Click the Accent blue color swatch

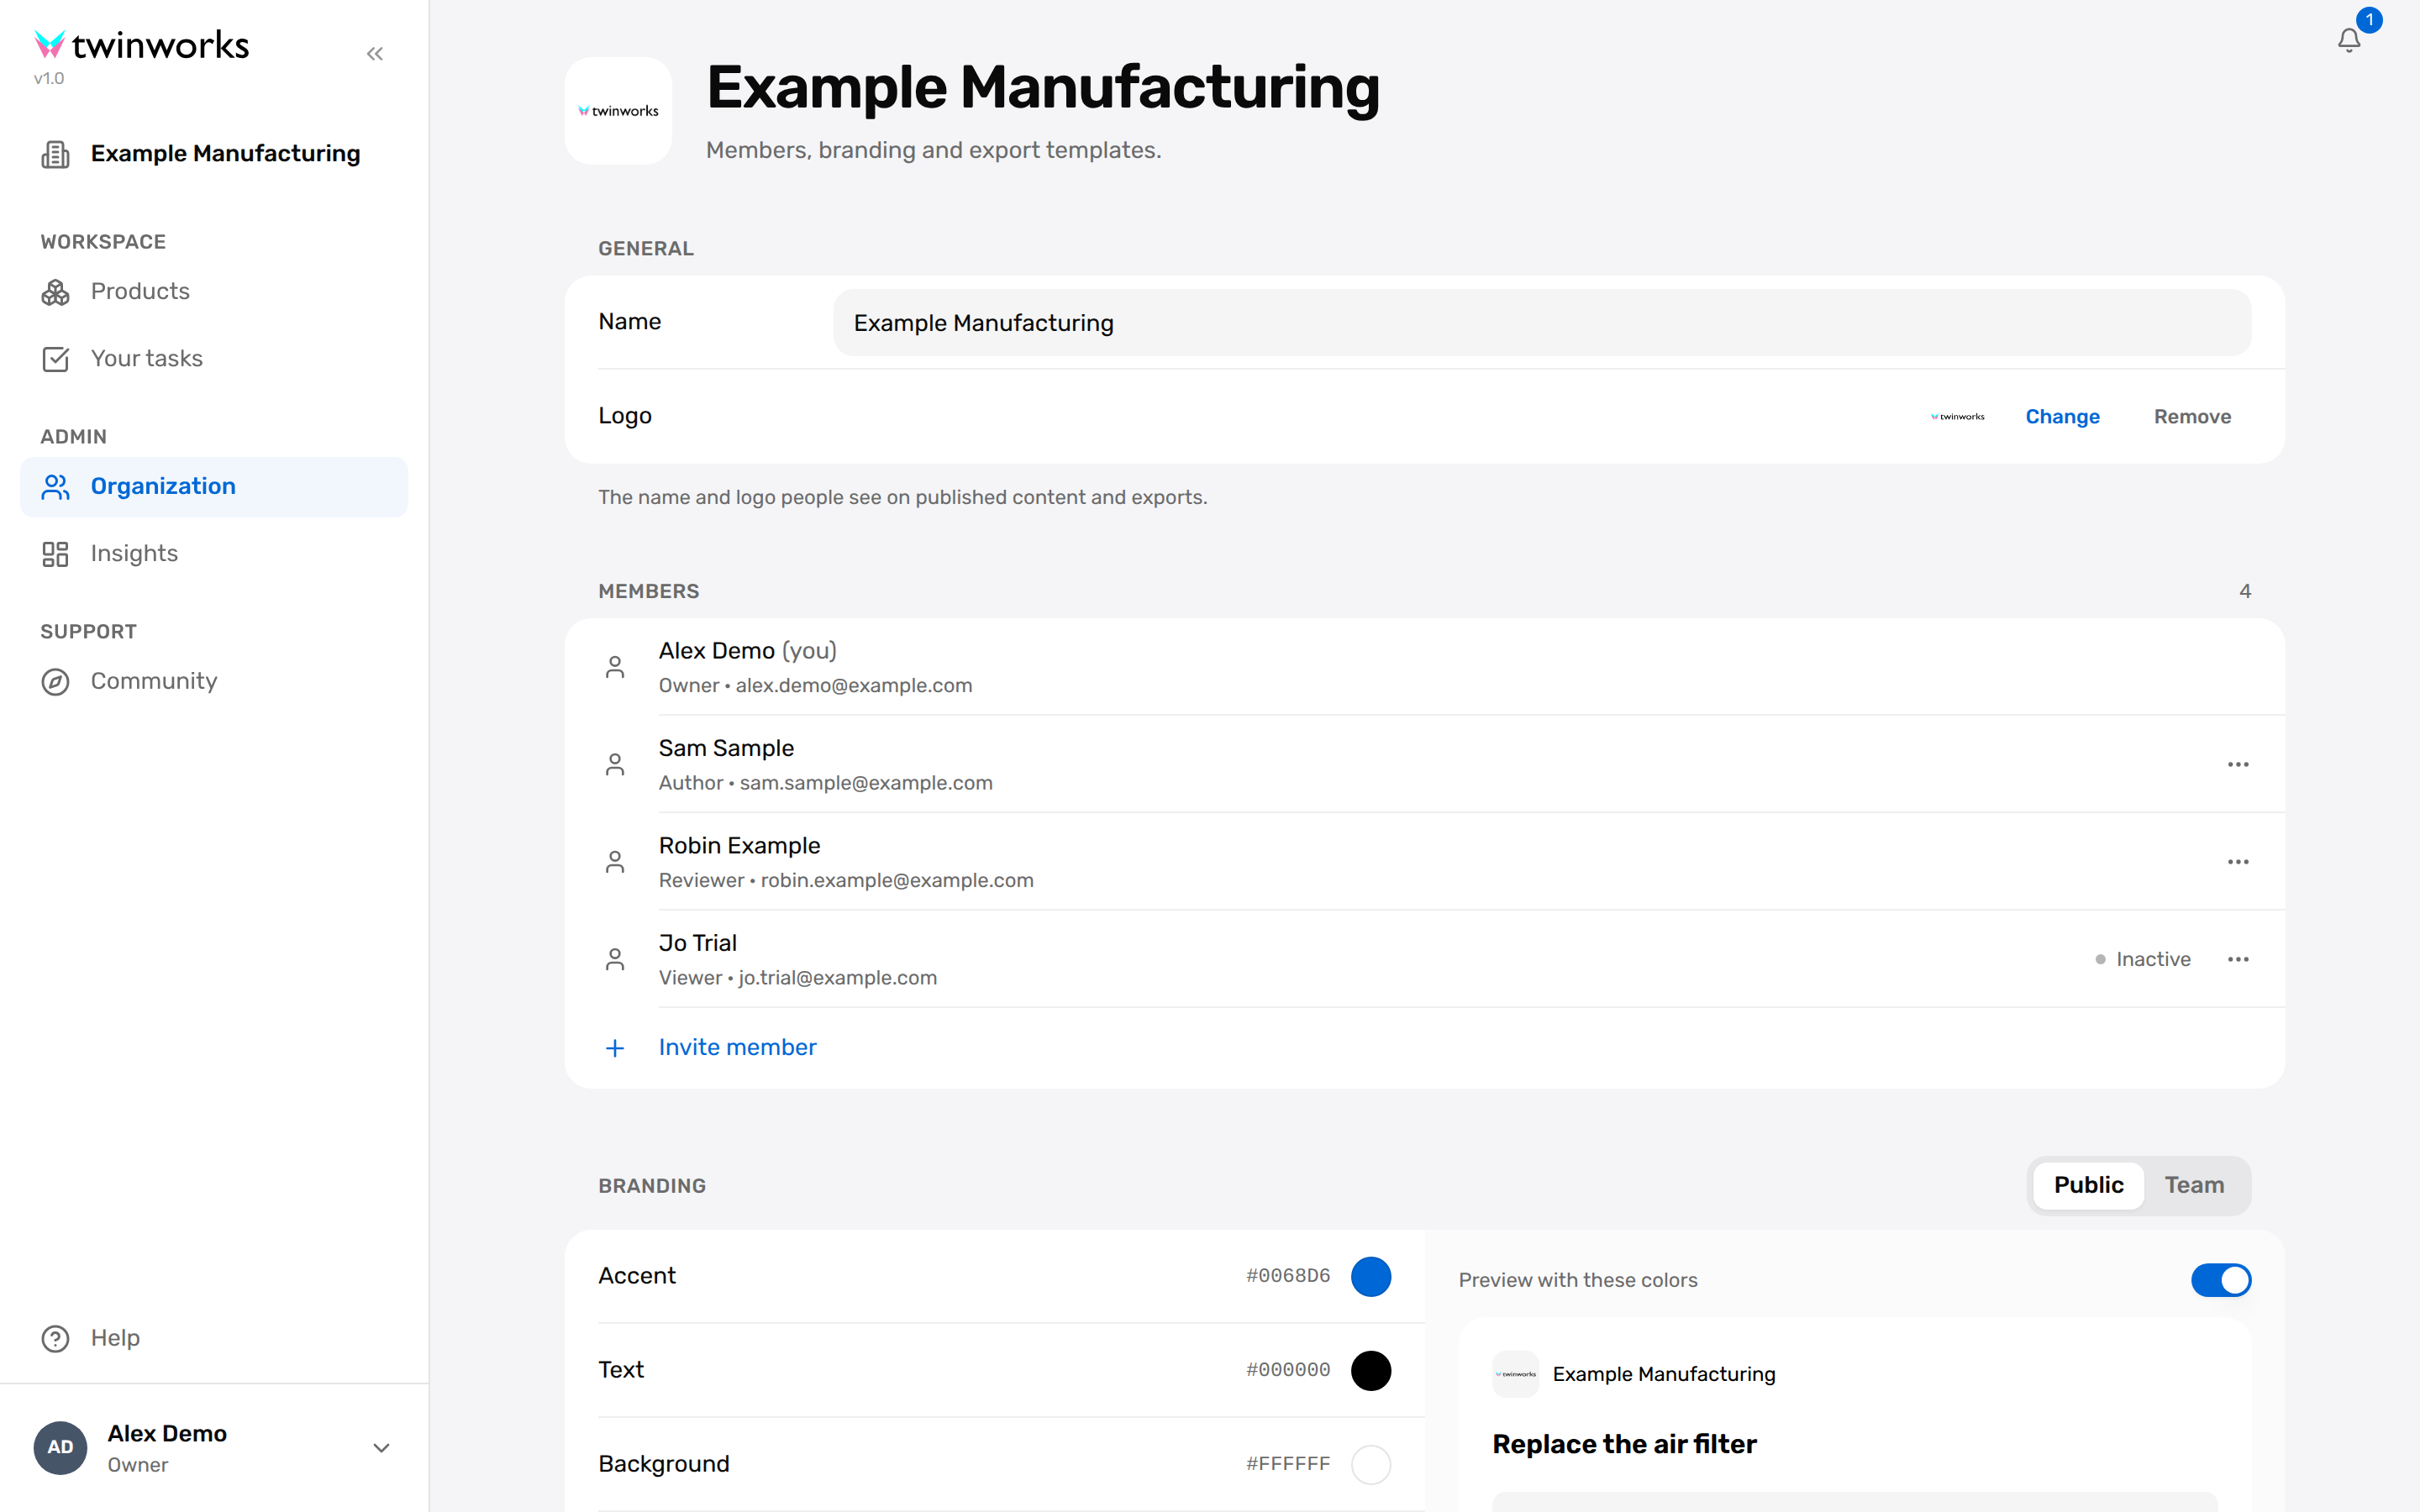click(x=1370, y=1277)
